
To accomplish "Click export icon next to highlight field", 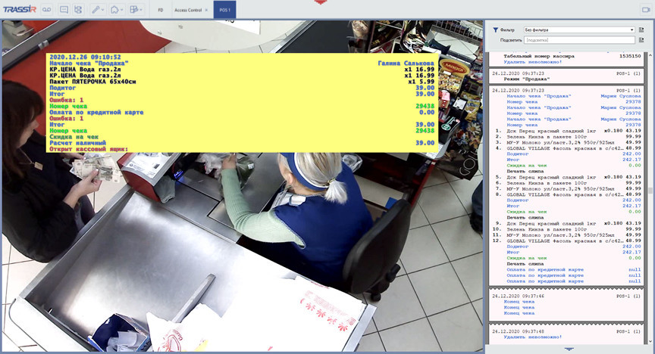I will point(641,39).
